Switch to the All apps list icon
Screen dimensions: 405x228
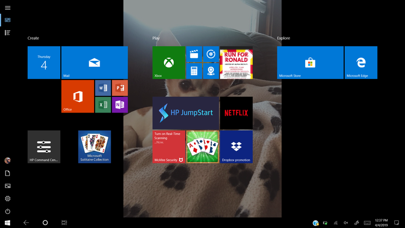[8, 32]
